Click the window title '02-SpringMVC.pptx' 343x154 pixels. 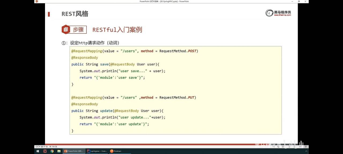click(x=169, y=1)
